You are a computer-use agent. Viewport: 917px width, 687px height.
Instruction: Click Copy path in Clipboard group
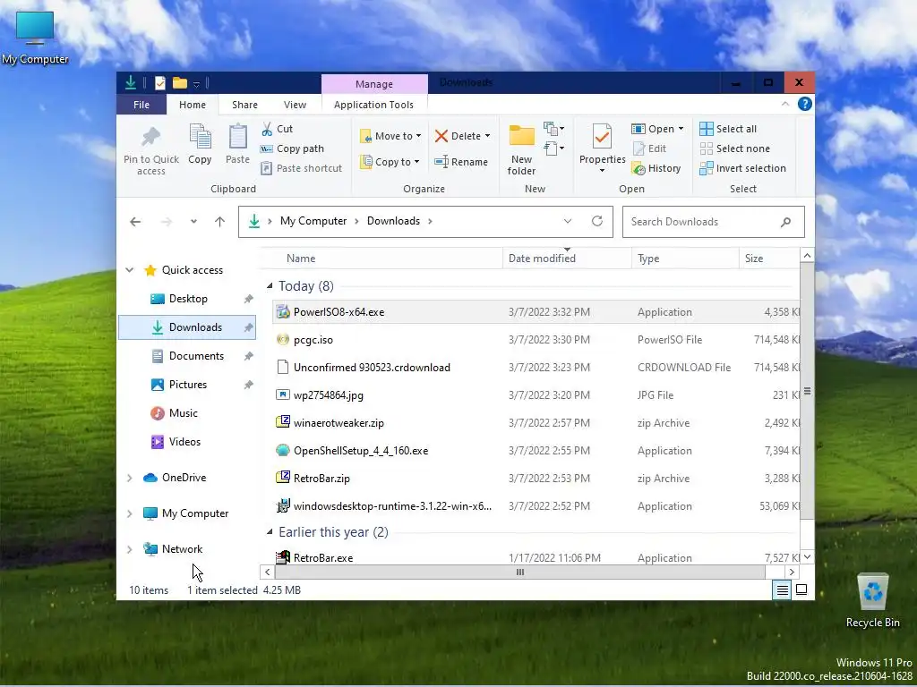tap(293, 149)
